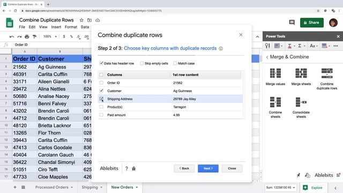Expand the New Orders sheet tab menu
343x193 pixels.
(x=137, y=187)
